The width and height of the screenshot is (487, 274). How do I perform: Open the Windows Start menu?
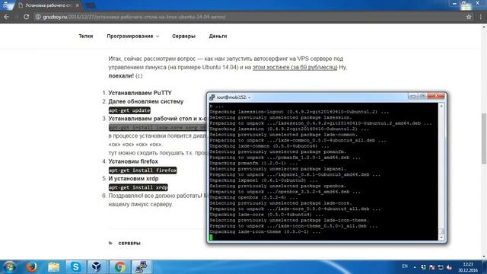(8, 267)
